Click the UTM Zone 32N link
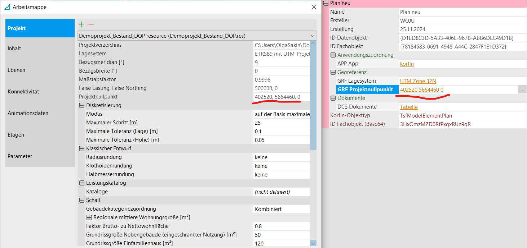This screenshot has height=248, width=527. pyautogui.click(x=418, y=81)
